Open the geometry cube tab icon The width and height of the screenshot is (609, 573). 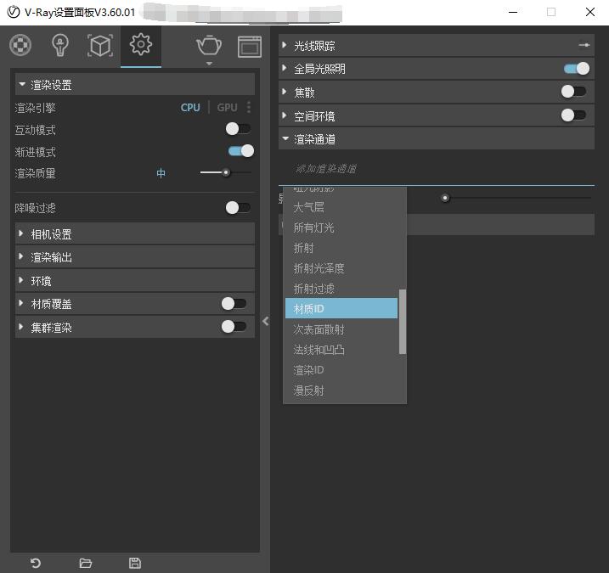[x=100, y=46]
